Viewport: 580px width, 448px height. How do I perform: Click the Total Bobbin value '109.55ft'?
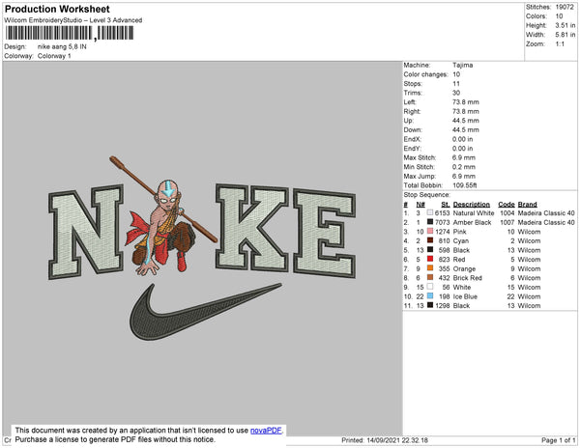click(465, 185)
